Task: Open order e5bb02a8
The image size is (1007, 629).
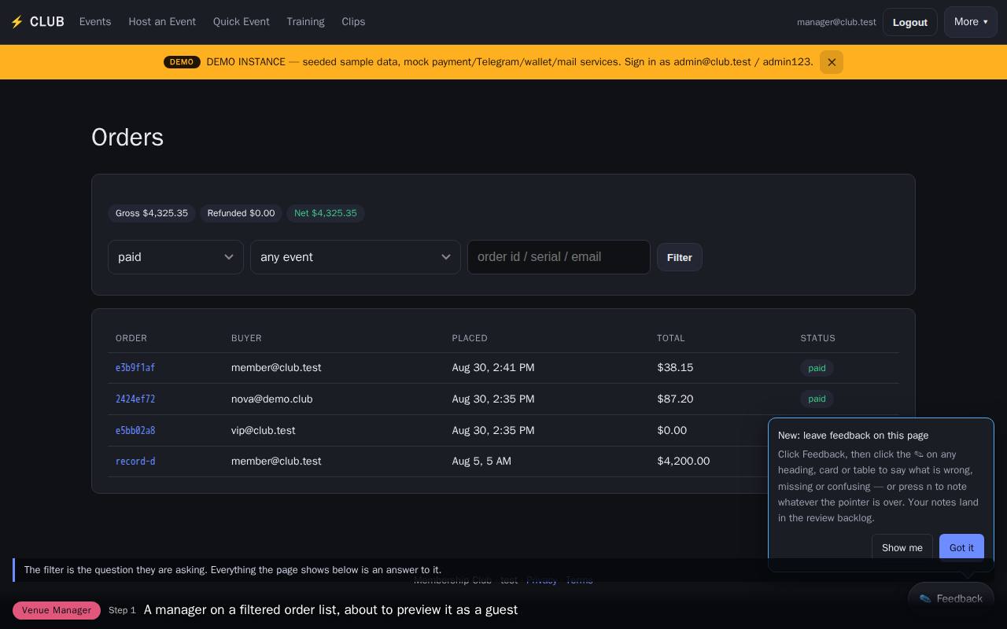Action: 135,431
